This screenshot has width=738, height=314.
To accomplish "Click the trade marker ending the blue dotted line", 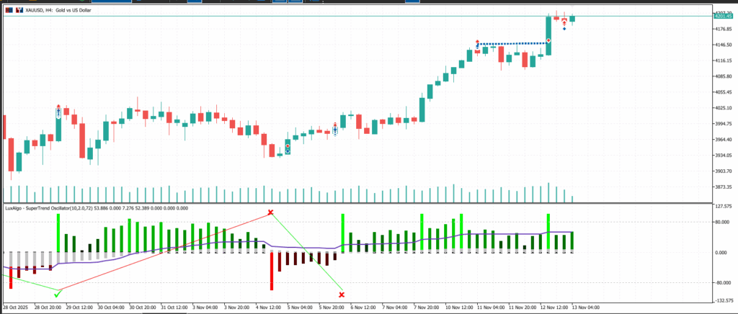I will (548, 41).
